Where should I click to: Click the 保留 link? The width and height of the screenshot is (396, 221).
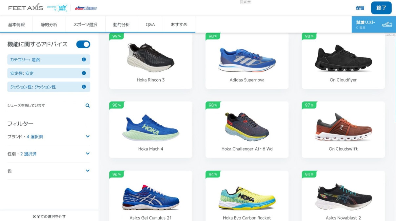pyautogui.click(x=360, y=8)
